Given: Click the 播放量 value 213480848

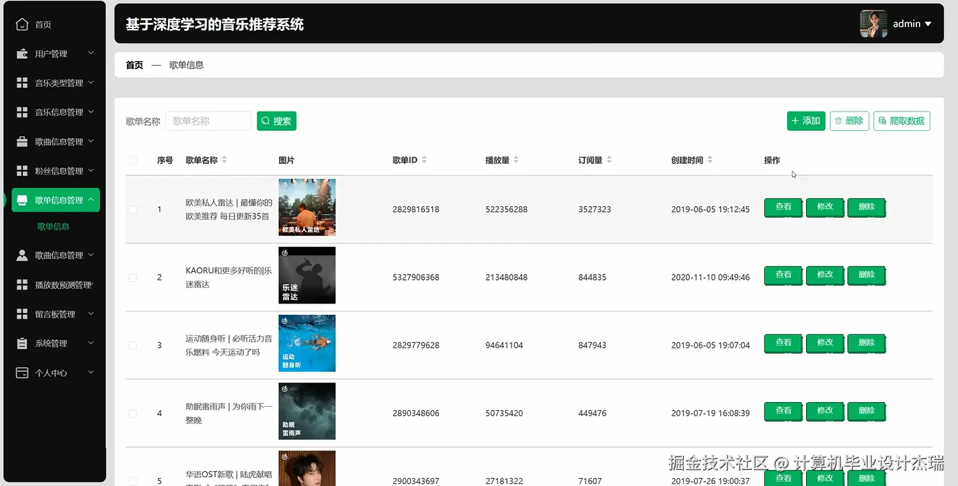Looking at the screenshot, I should tap(506, 277).
